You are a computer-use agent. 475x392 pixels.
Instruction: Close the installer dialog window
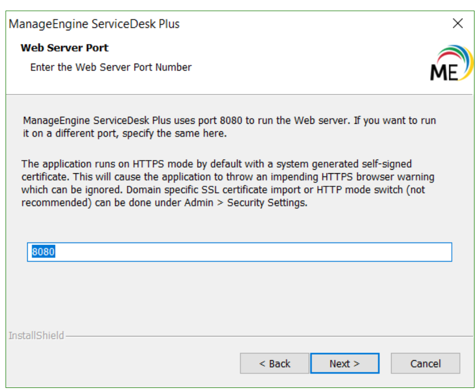[x=458, y=23]
